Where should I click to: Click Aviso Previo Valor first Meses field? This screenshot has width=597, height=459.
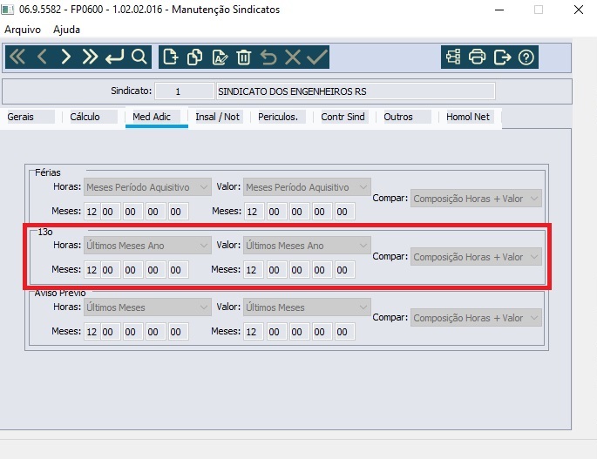click(x=253, y=332)
